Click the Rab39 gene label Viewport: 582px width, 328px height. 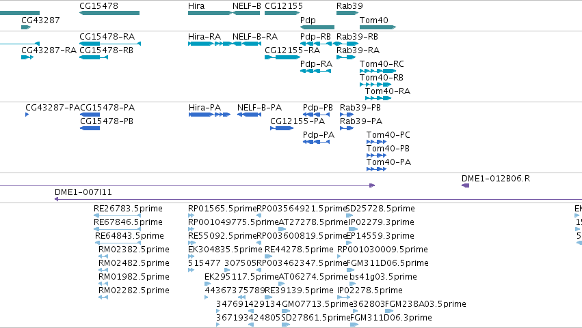tap(349, 6)
